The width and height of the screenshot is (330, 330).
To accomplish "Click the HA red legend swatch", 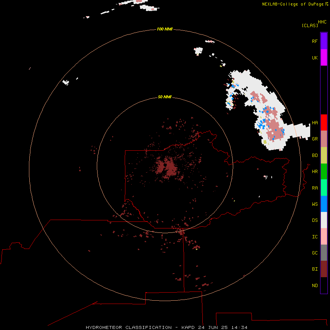I will point(324,122).
